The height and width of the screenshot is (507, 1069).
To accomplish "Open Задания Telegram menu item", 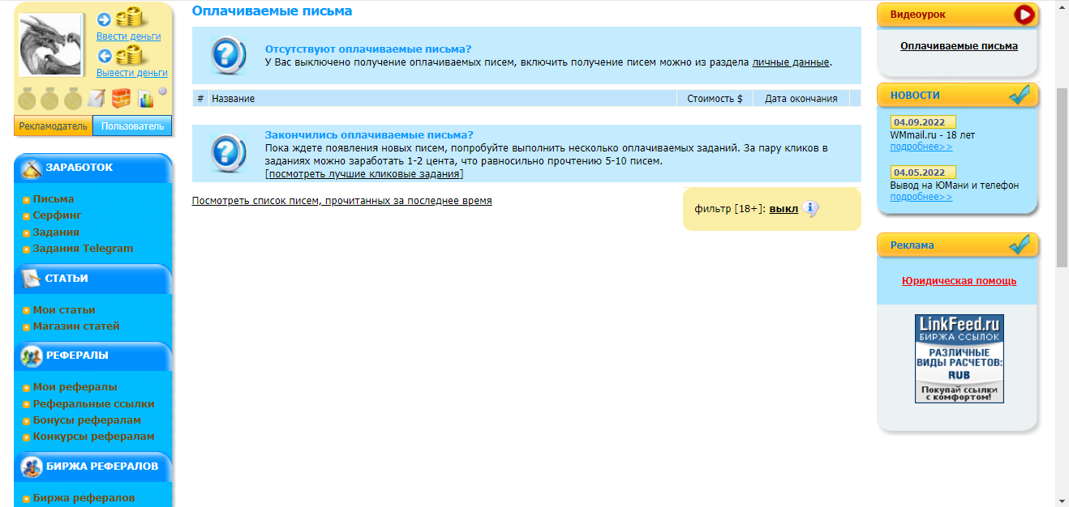I will coord(83,249).
